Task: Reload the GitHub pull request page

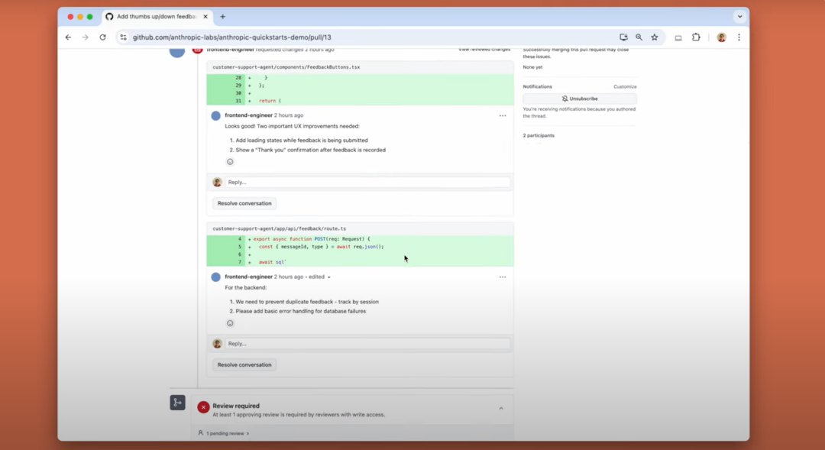Action: pos(102,37)
